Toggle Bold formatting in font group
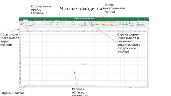The height and width of the screenshot is (96, 171). click(33, 25)
